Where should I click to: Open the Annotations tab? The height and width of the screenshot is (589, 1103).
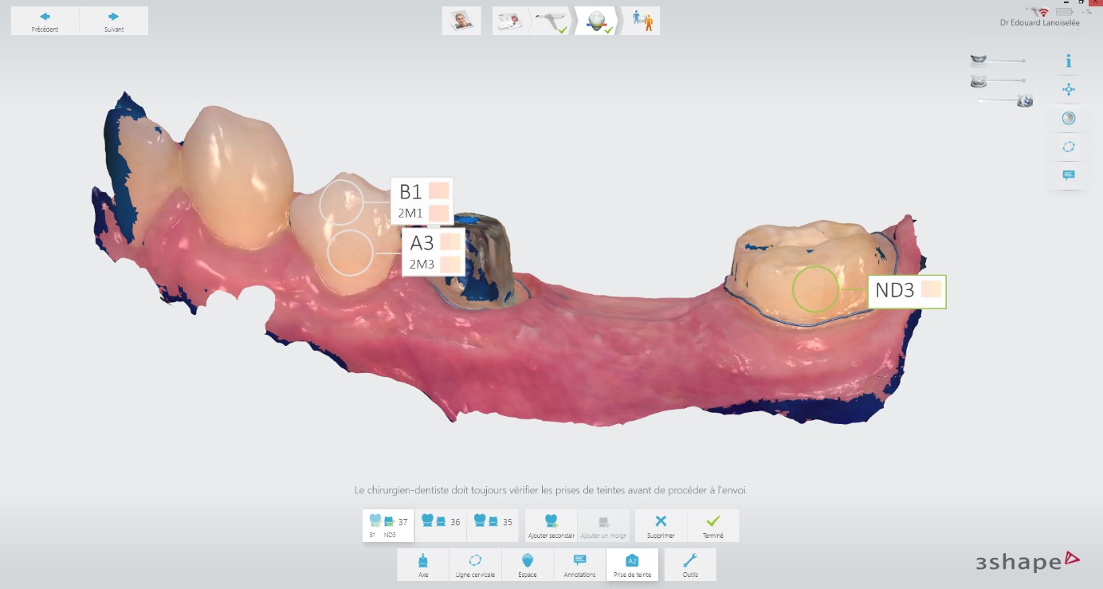coord(579,564)
